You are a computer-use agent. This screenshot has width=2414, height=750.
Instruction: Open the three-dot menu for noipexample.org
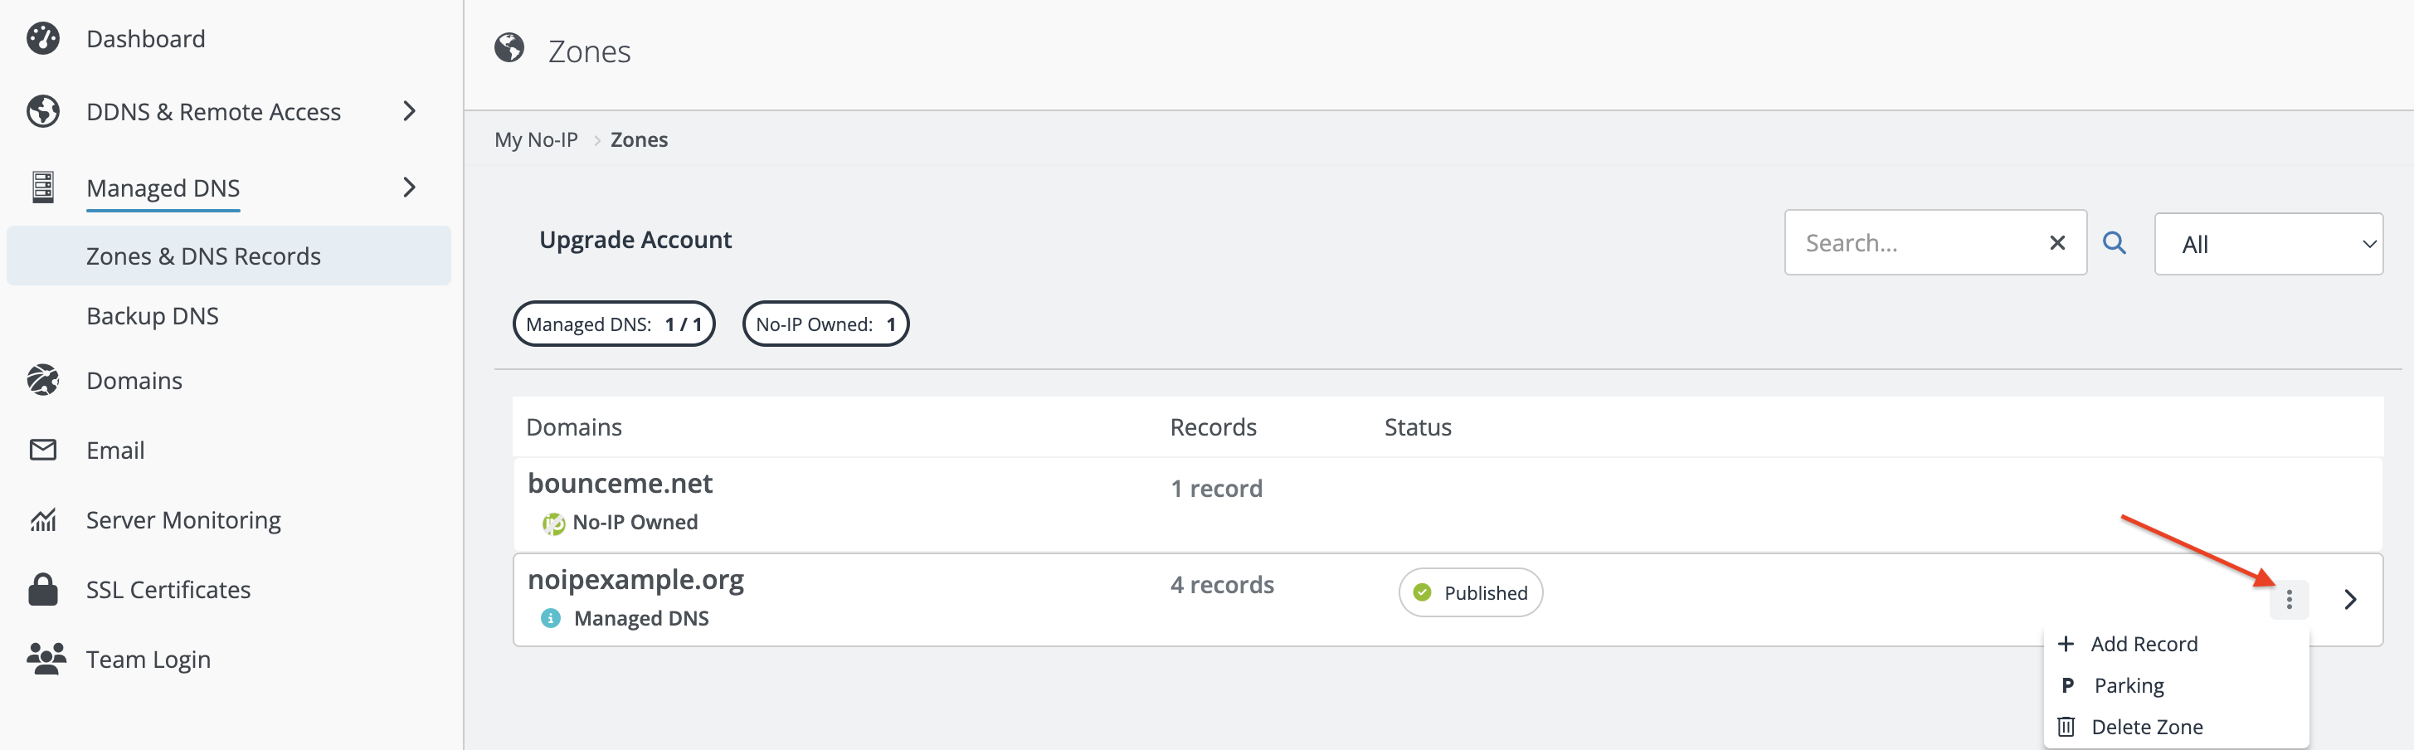(x=2289, y=599)
